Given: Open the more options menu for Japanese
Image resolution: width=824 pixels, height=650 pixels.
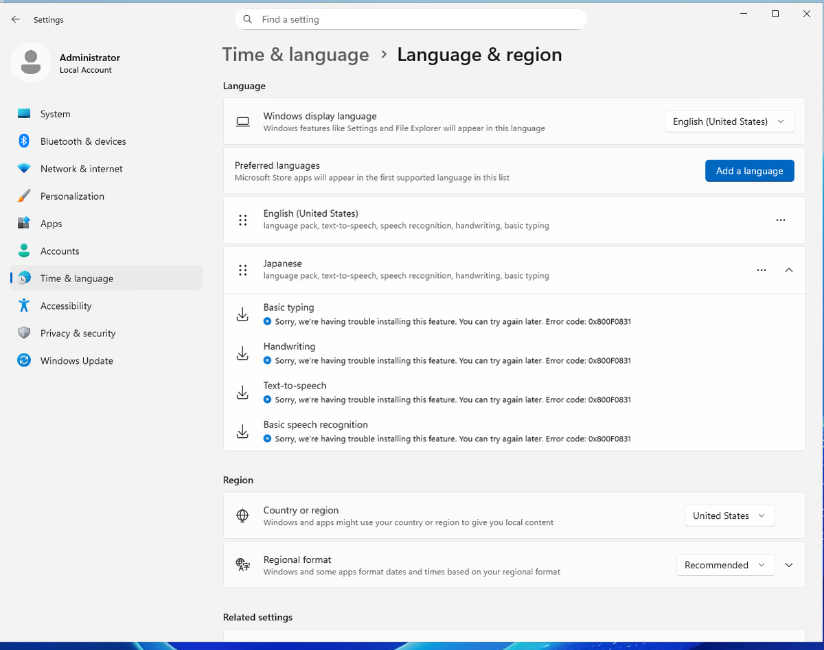Looking at the screenshot, I should click(761, 270).
